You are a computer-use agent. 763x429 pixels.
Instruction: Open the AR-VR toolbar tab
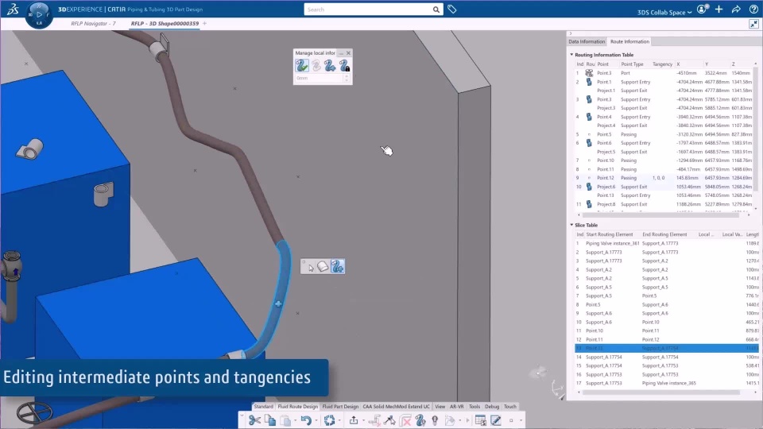tap(456, 407)
